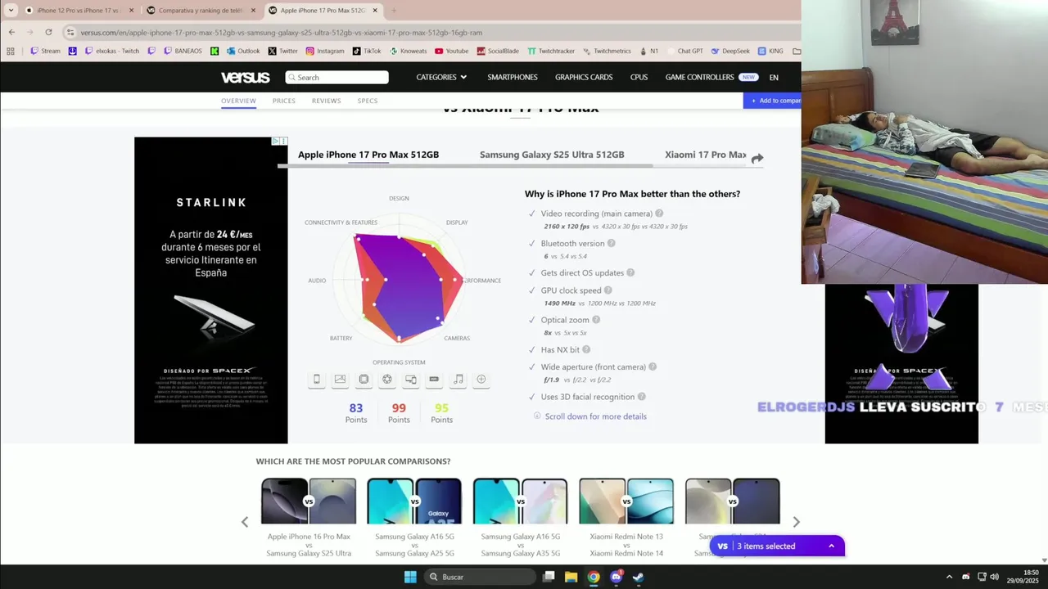Open Redmi Note 13 vs Redmi Note 14 comparison
The height and width of the screenshot is (589, 1048).
tap(626, 518)
